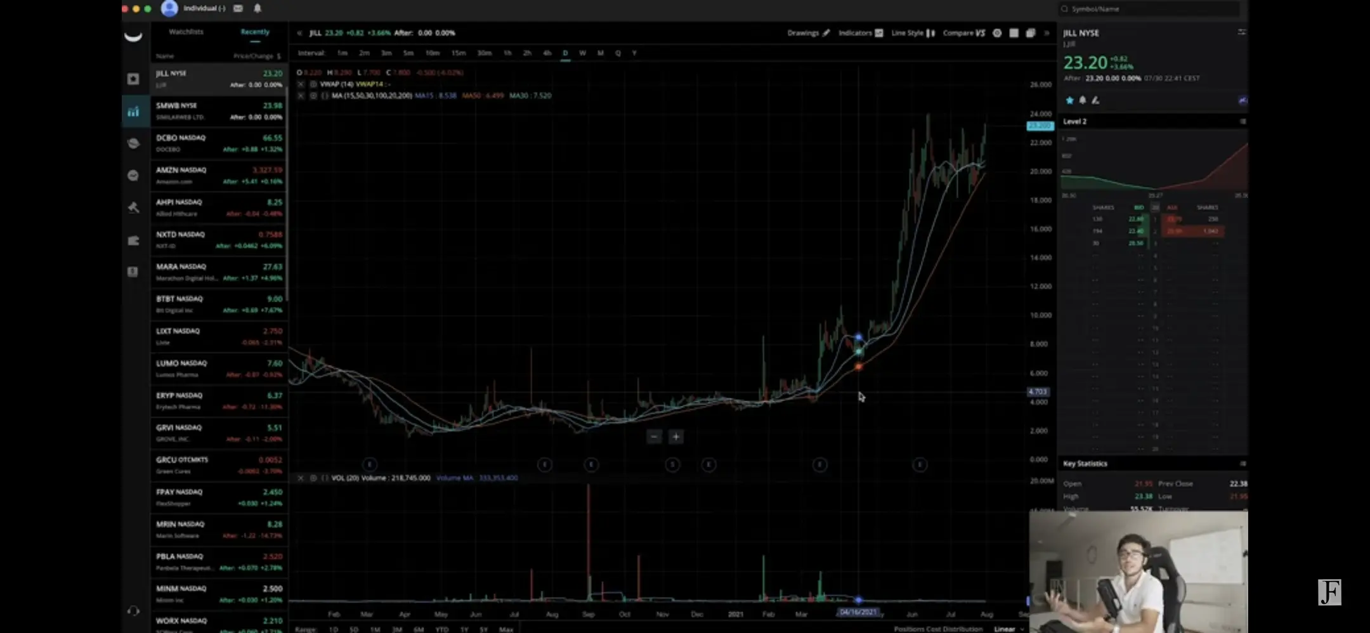The image size is (1370, 633).
Task: Remove the VOL indicator
Action: coord(301,478)
